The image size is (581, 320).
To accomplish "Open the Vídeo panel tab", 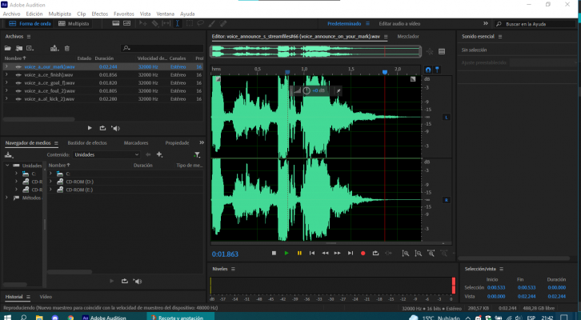I will click(x=46, y=297).
